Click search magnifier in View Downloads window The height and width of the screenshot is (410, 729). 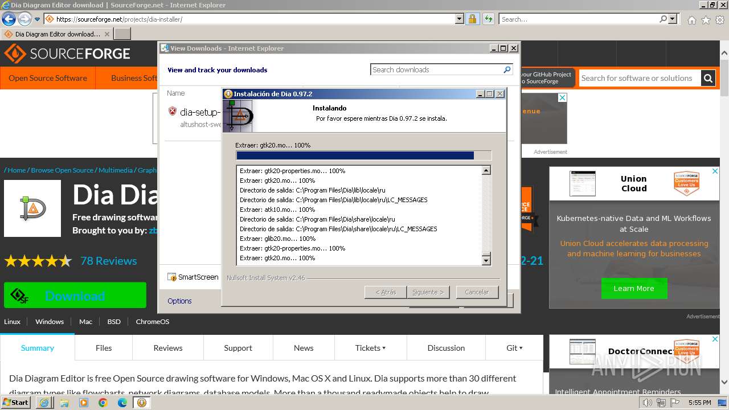point(507,69)
